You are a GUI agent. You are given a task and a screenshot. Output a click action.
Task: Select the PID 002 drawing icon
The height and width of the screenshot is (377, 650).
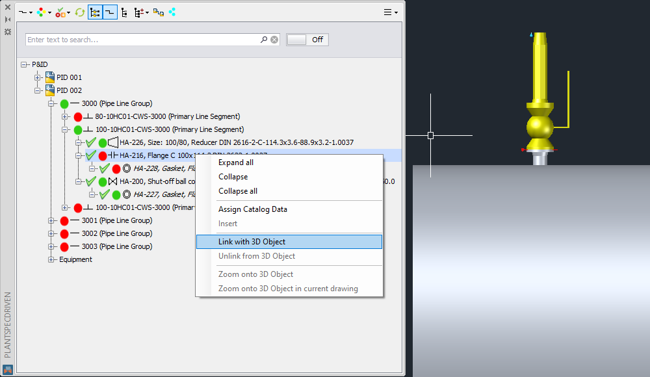coord(50,90)
